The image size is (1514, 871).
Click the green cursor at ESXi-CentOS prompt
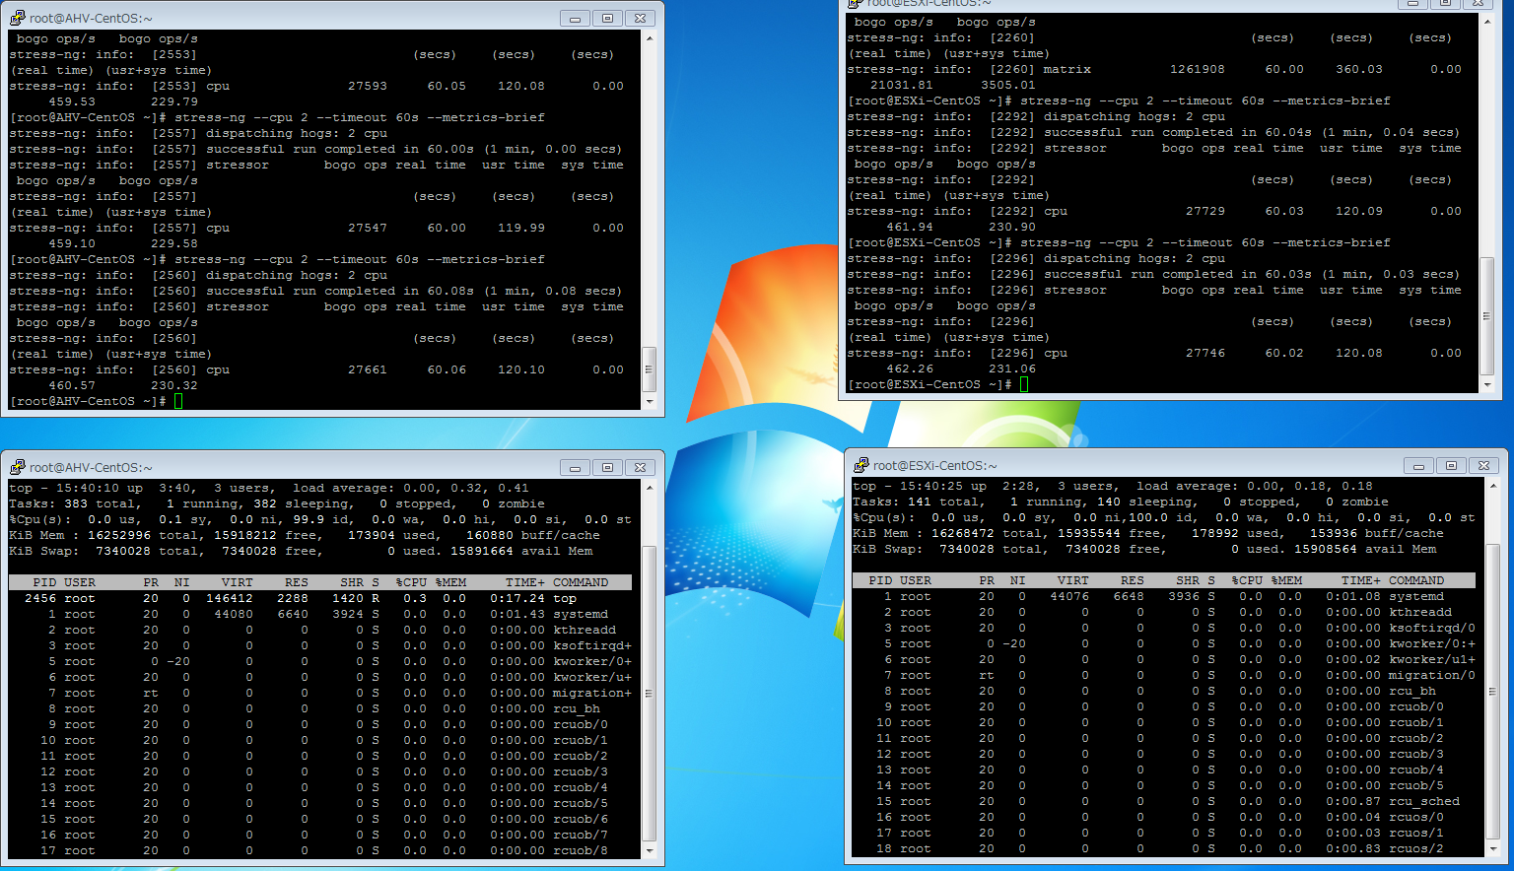point(1024,384)
